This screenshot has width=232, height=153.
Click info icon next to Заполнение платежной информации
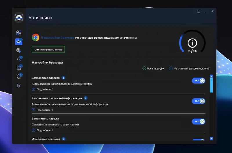86,98
